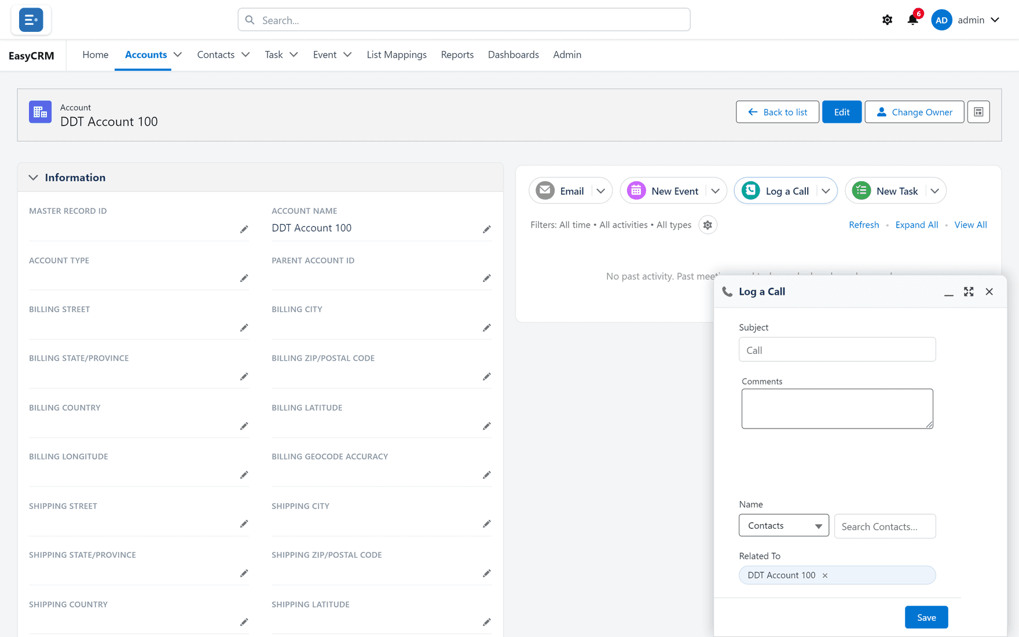
Task: Open List Mappings tab
Action: coord(397,54)
